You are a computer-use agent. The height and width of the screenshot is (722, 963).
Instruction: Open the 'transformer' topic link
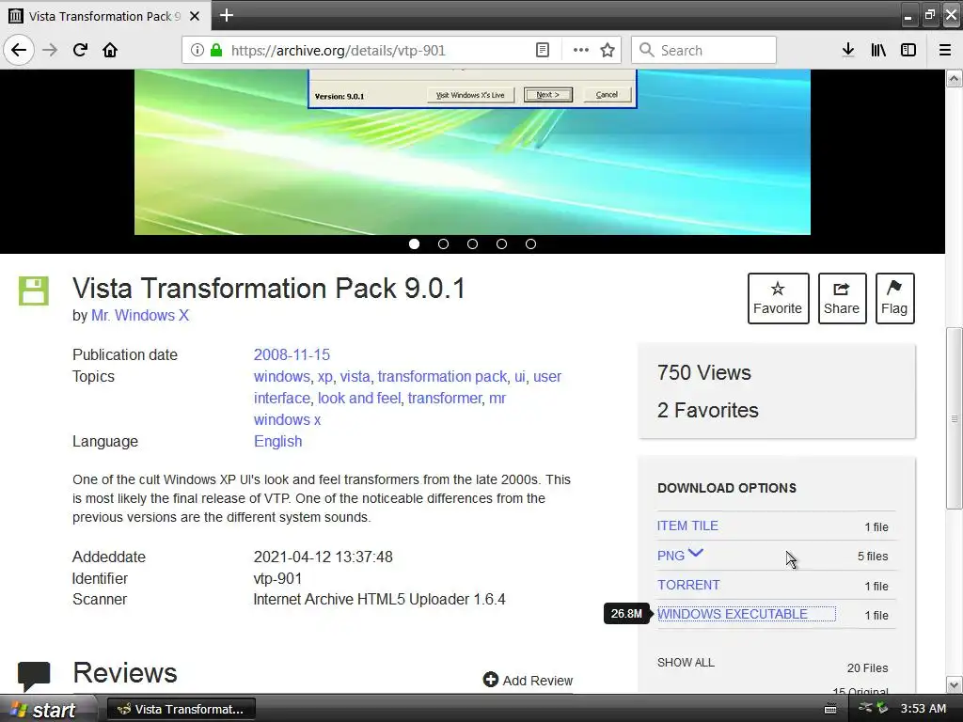coord(445,398)
